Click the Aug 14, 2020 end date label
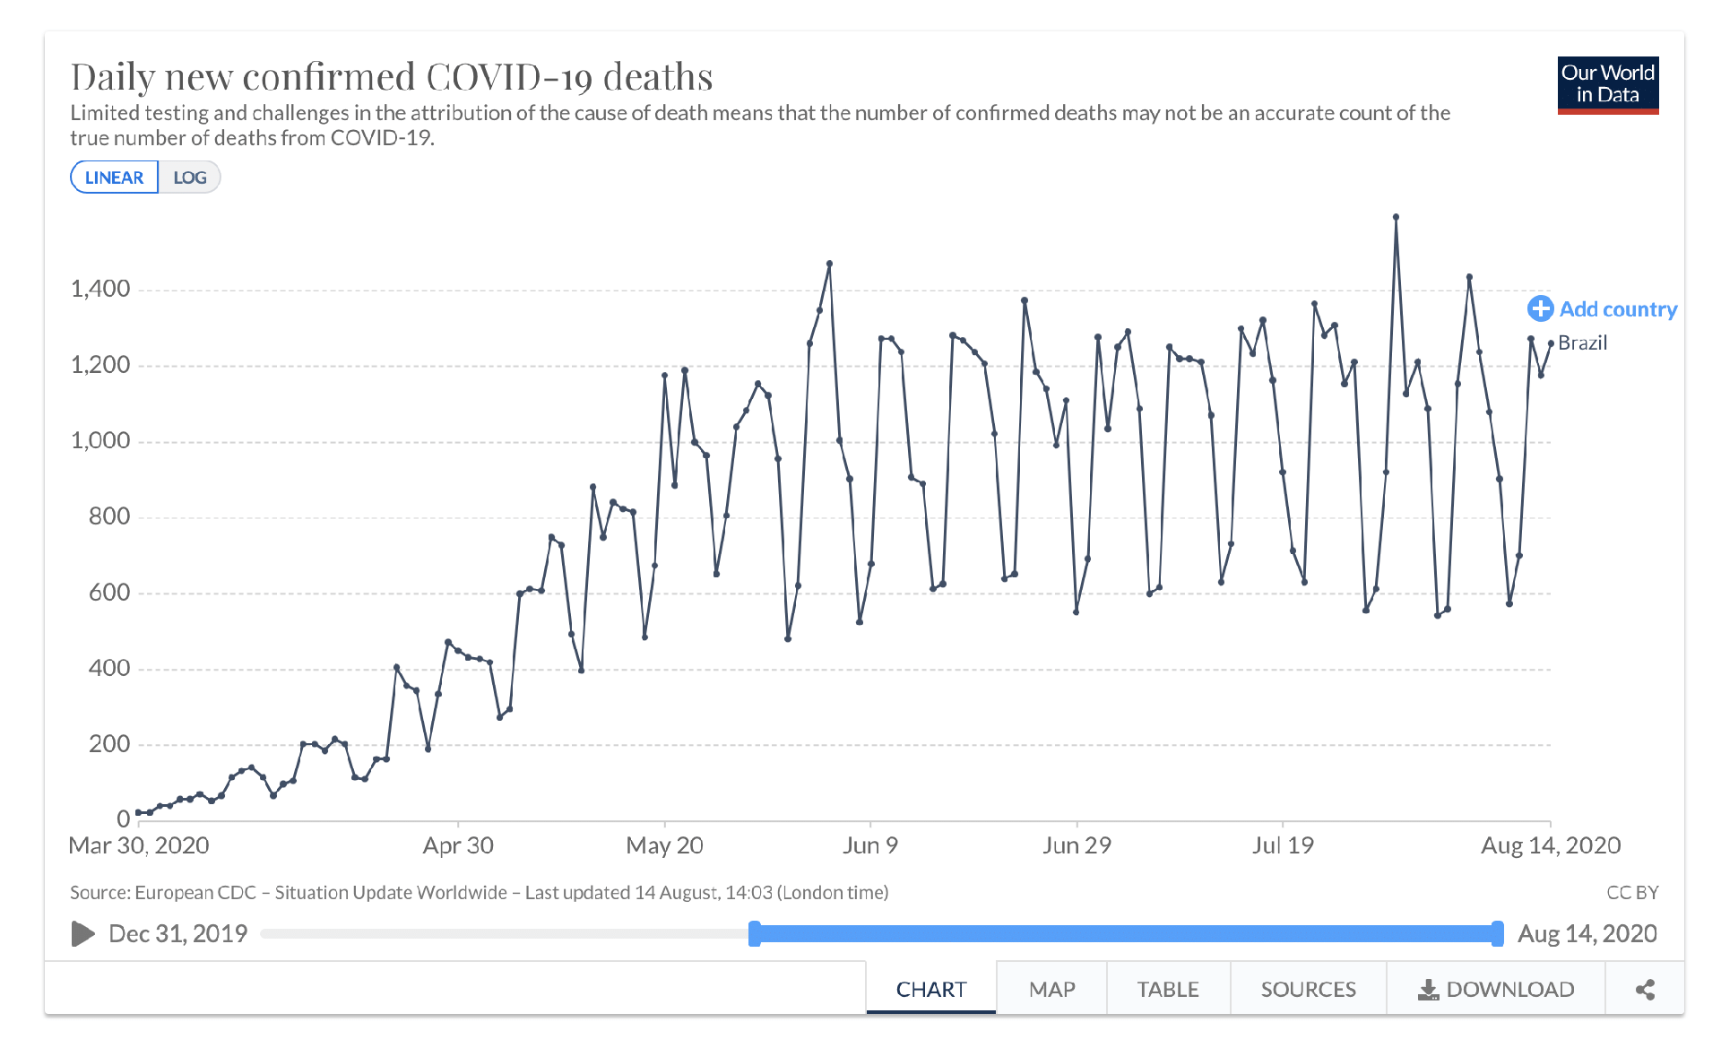Viewport: 1721px width, 1048px height. click(x=1587, y=934)
